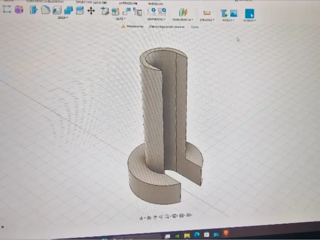Select the Joint icon above ZŁÓŻ

tap(116, 11)
